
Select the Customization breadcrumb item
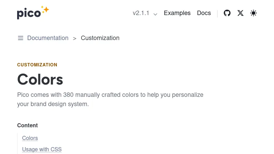point(100,38)
